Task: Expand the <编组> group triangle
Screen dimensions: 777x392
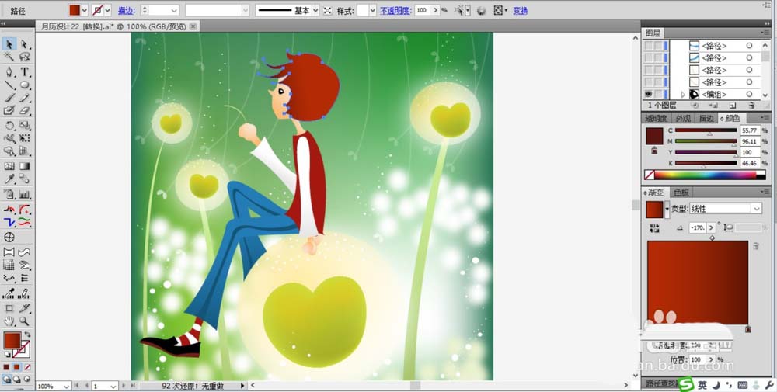Action: (683, 94)
